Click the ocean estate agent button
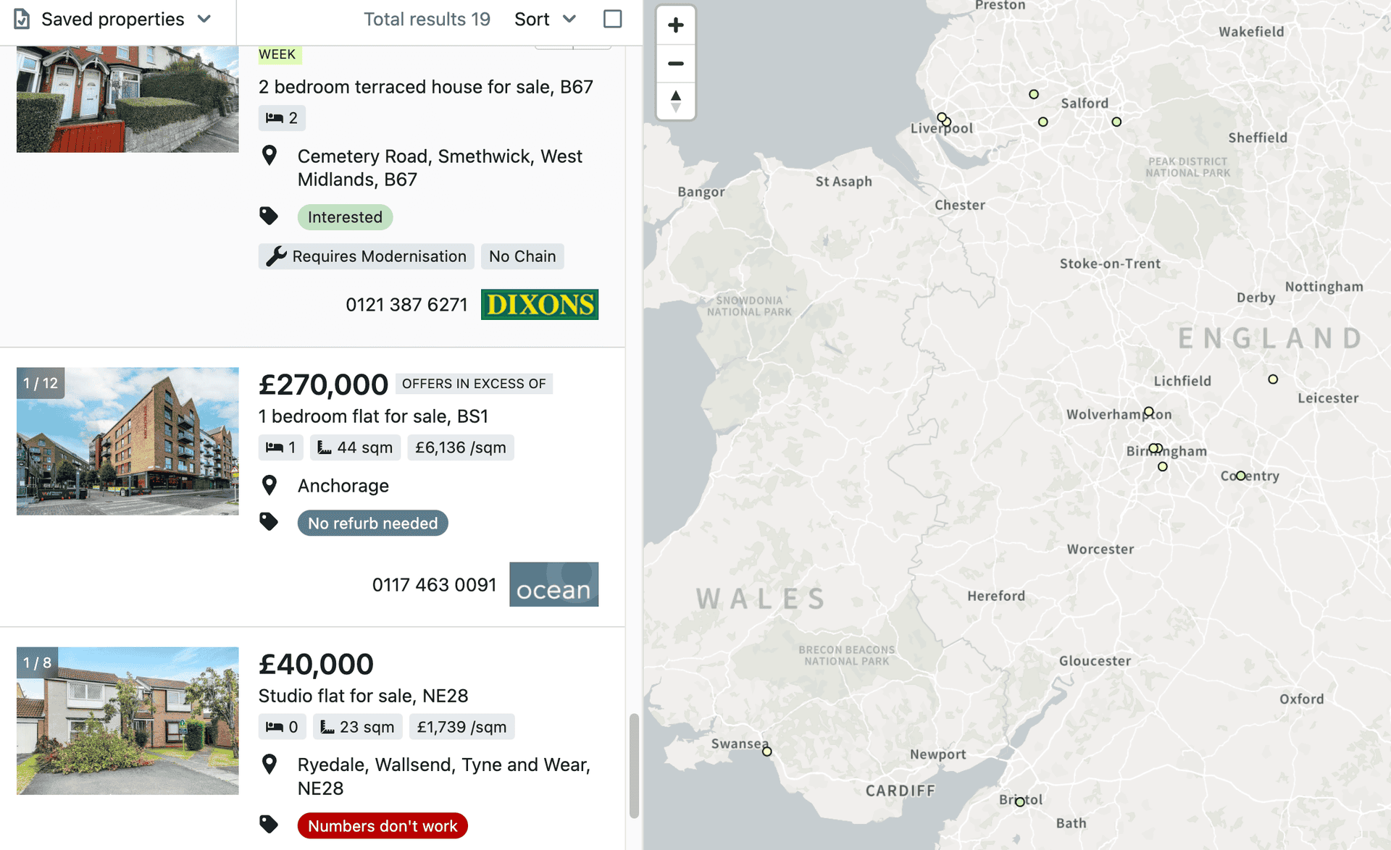Screen dimensions: 1391x850 click(x=553, y=583)
